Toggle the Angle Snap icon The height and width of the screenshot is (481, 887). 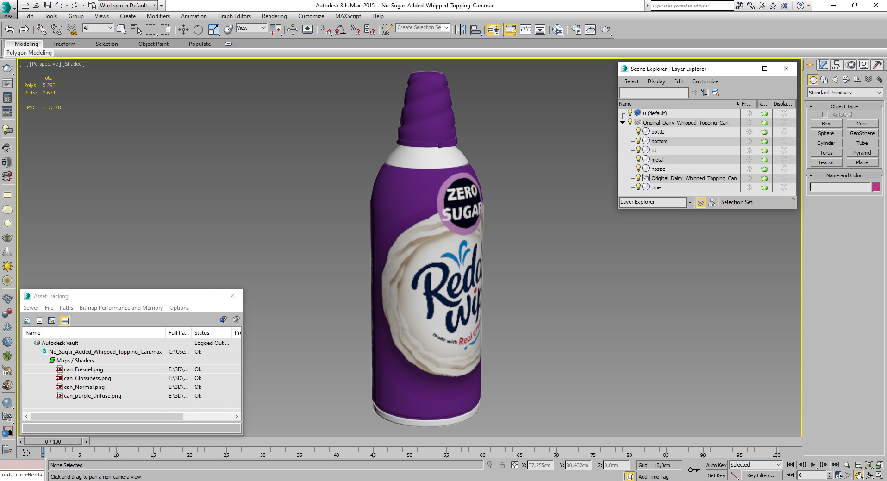tap(340, 30)
